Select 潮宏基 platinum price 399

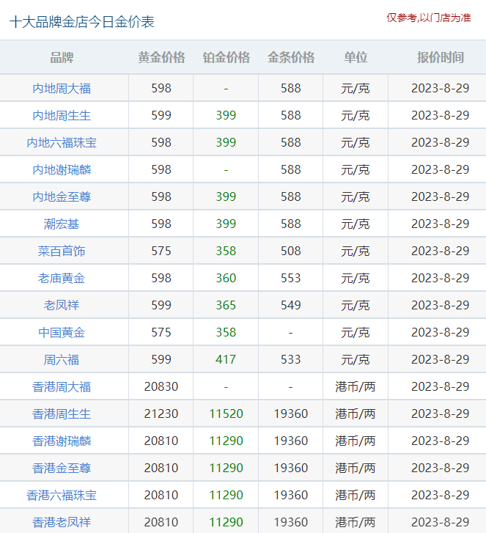pyautogui.click(x=226, y=224)
